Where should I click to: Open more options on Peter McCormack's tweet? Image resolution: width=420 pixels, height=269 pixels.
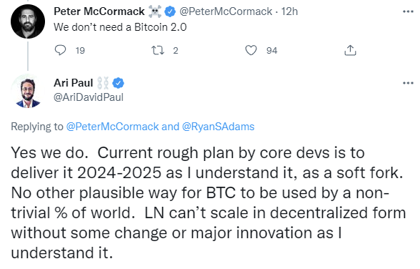tap(408, 11)
